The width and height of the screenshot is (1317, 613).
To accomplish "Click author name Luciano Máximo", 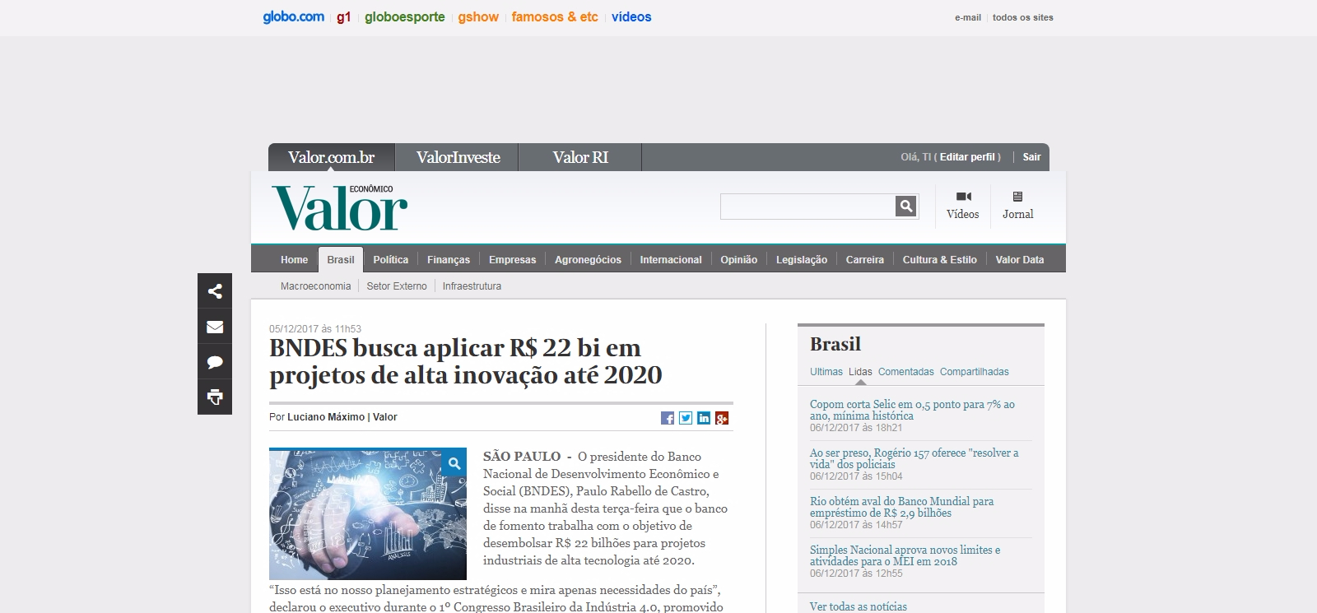I will tap(326, 417).
